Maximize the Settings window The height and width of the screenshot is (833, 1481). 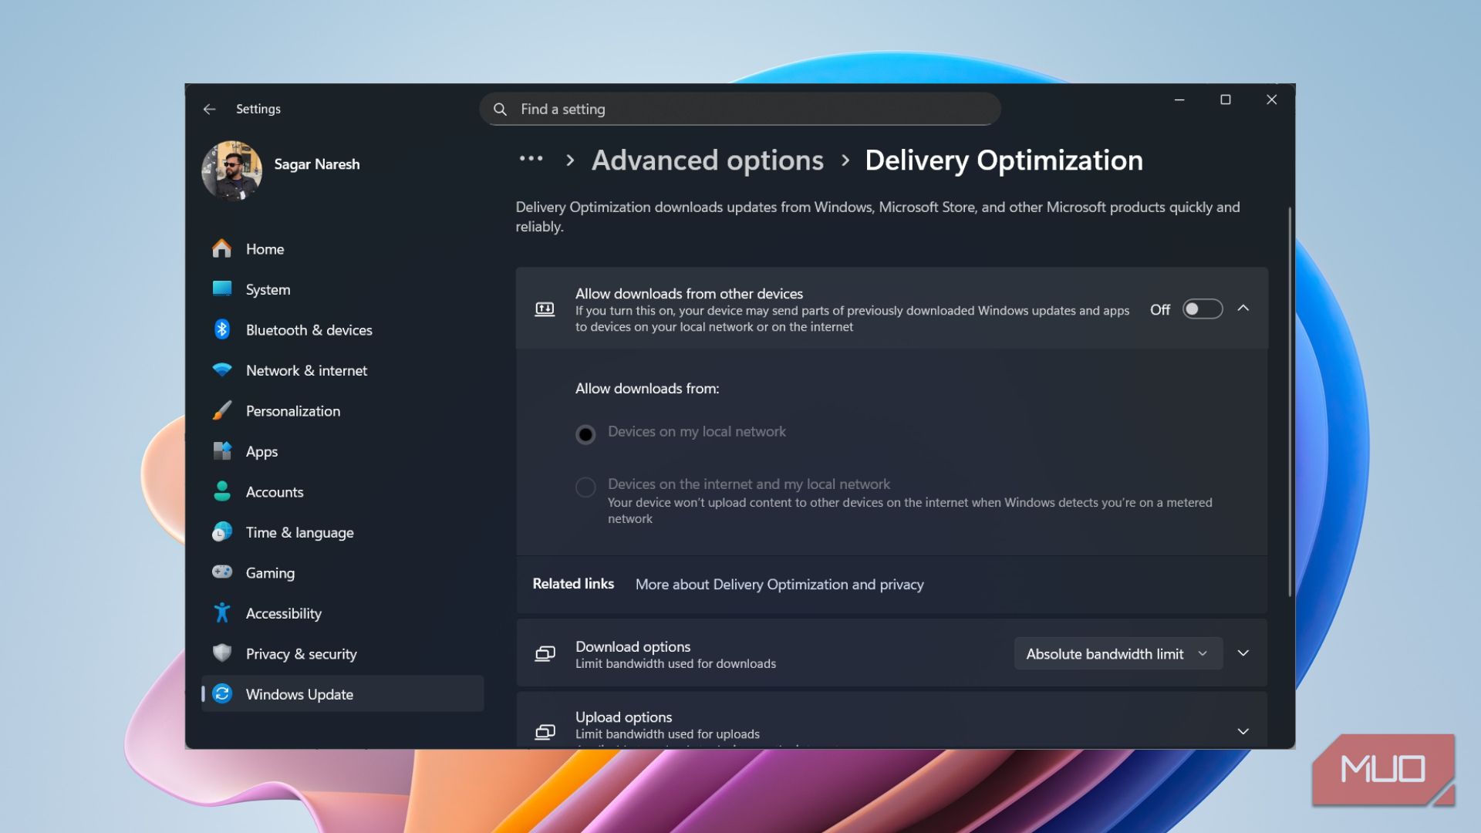(1225, 99)
